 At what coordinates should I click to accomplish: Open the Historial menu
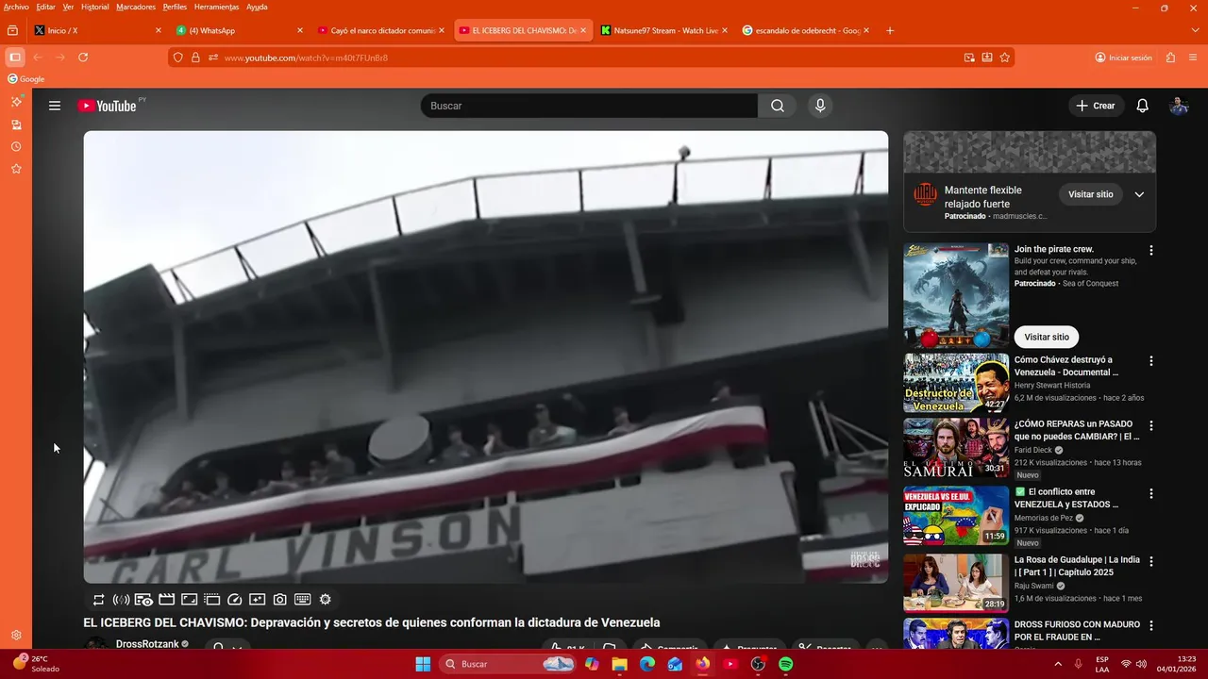pos(94,7)
